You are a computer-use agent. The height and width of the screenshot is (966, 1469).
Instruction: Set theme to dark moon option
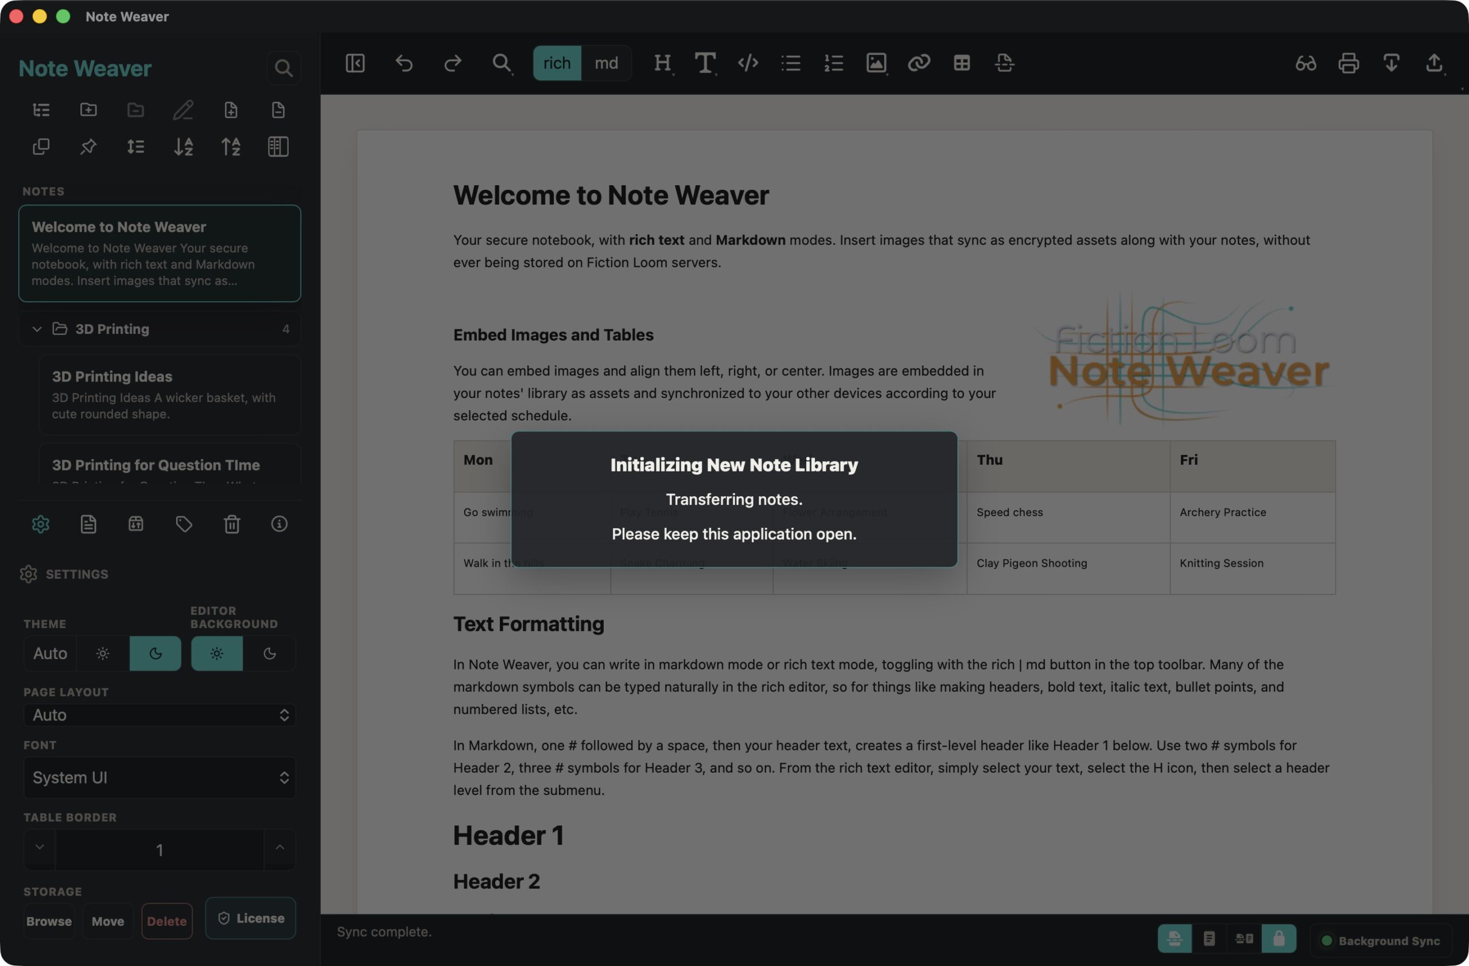pyautogui.click(x=156, y=653)
